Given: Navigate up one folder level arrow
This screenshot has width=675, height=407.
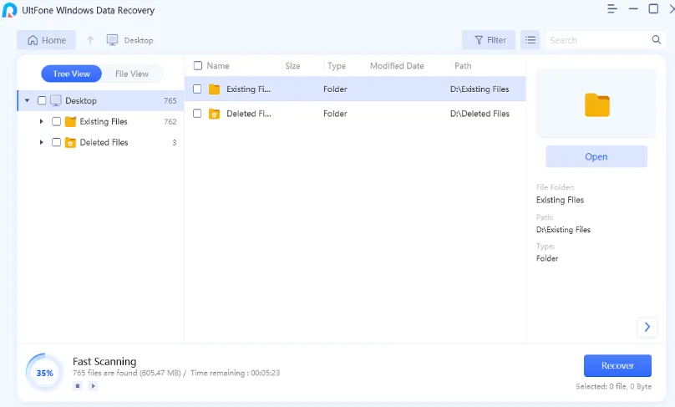Looking at the screenshot, I should tap(90, 40).
